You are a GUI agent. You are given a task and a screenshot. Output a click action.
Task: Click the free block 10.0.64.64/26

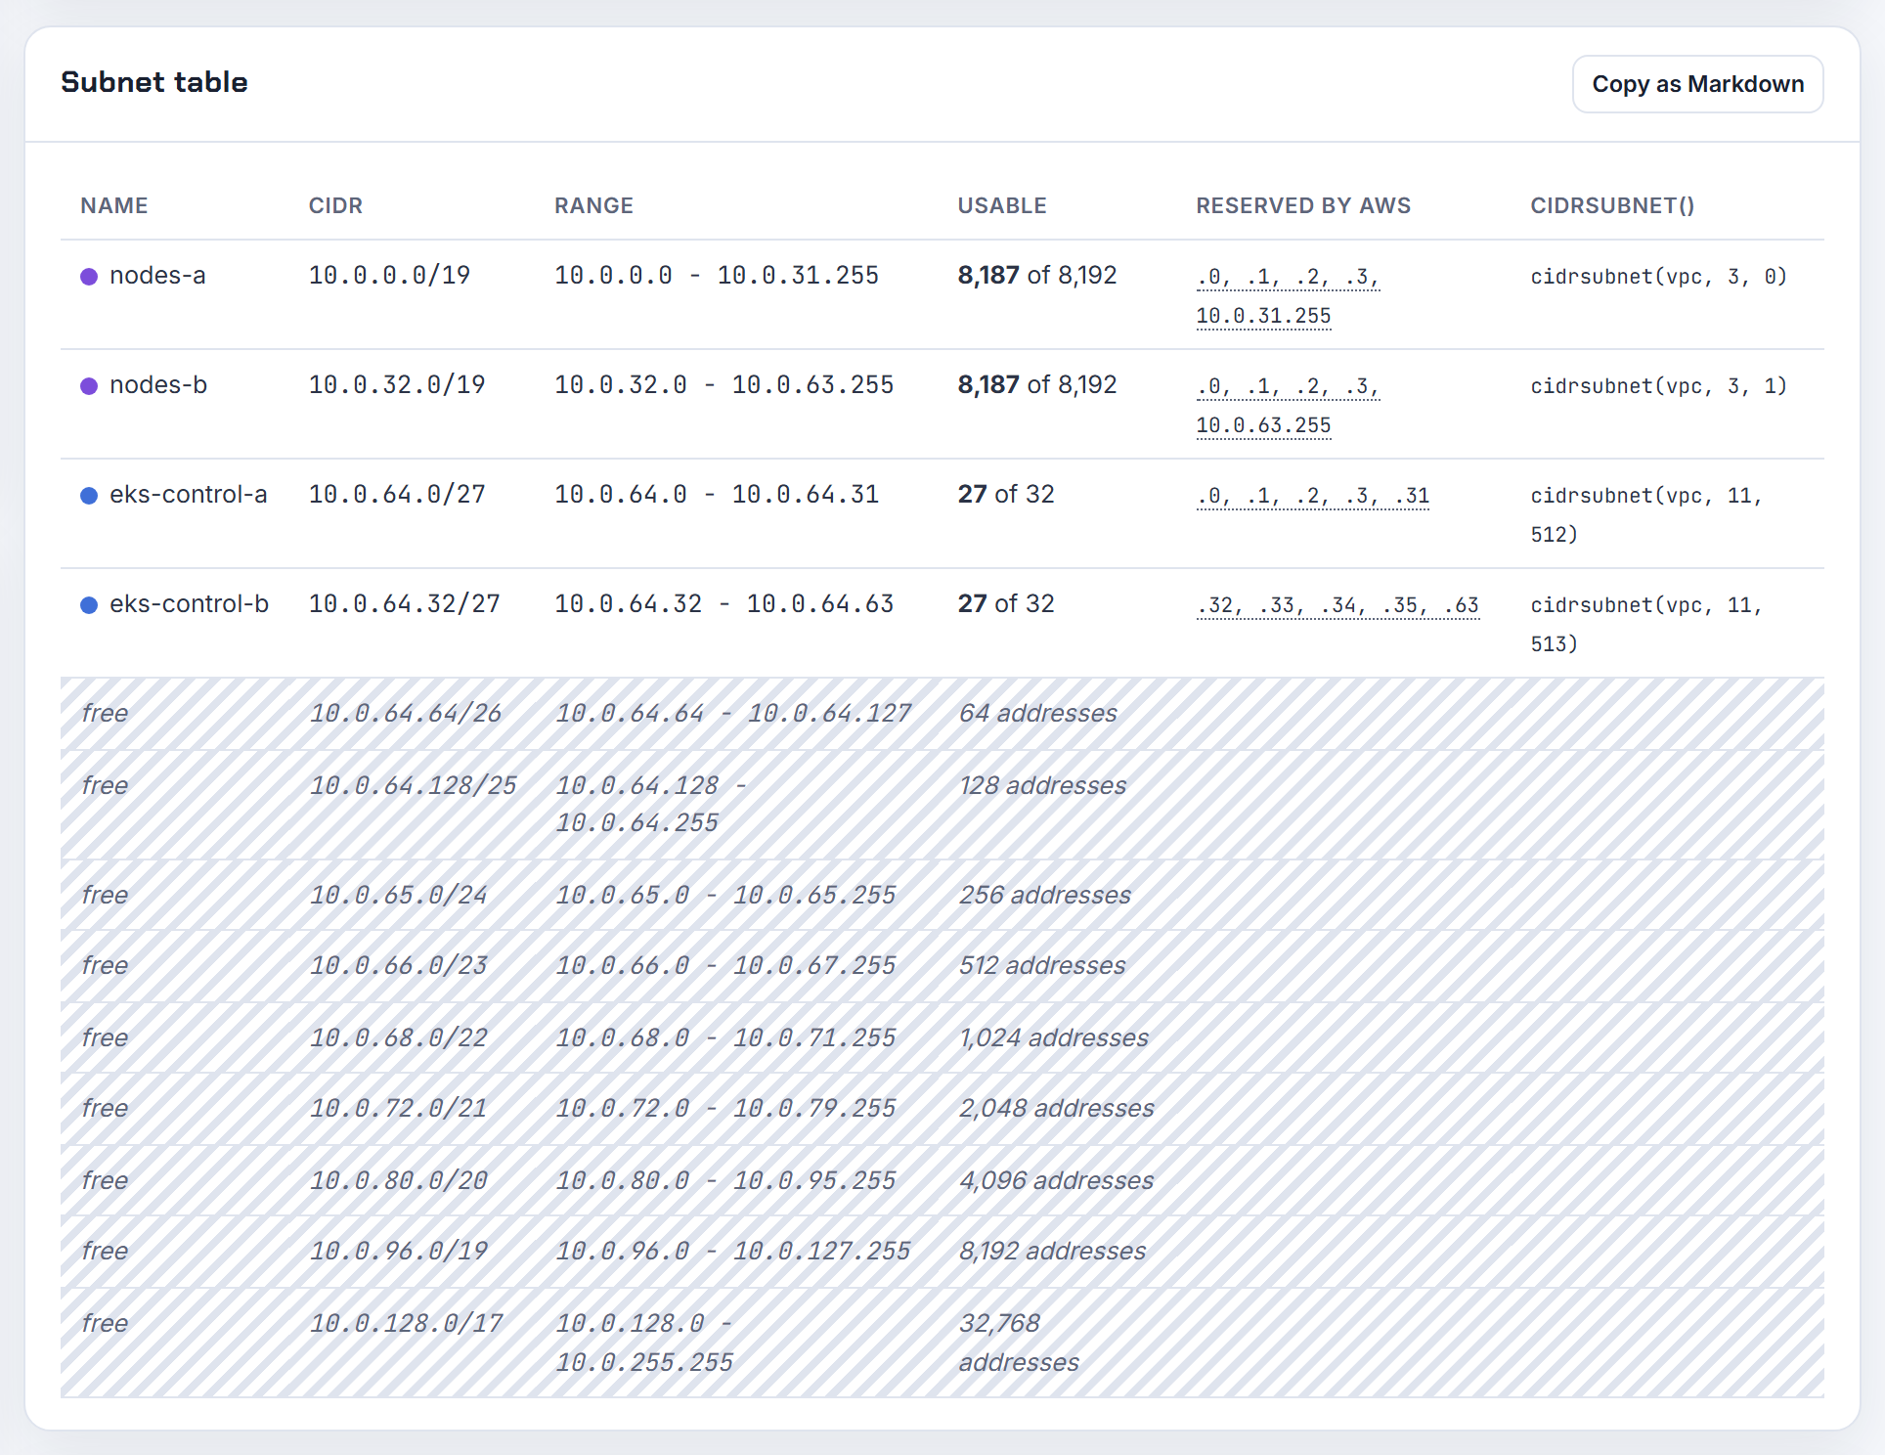click(406, 714)
